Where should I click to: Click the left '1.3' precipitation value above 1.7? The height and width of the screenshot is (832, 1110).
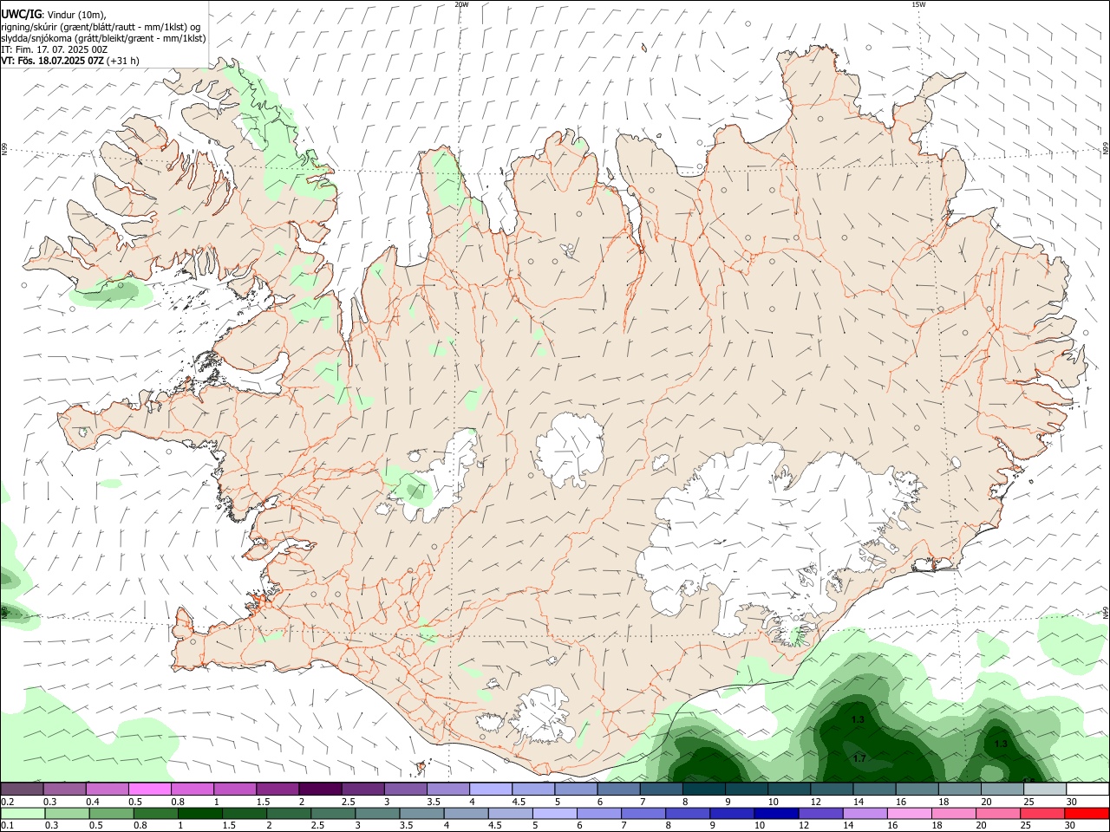[858, 720]
